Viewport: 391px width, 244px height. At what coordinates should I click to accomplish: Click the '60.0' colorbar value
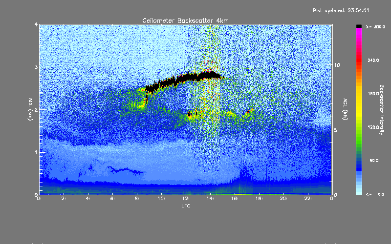pyautogui.click(x=374, y=161)
